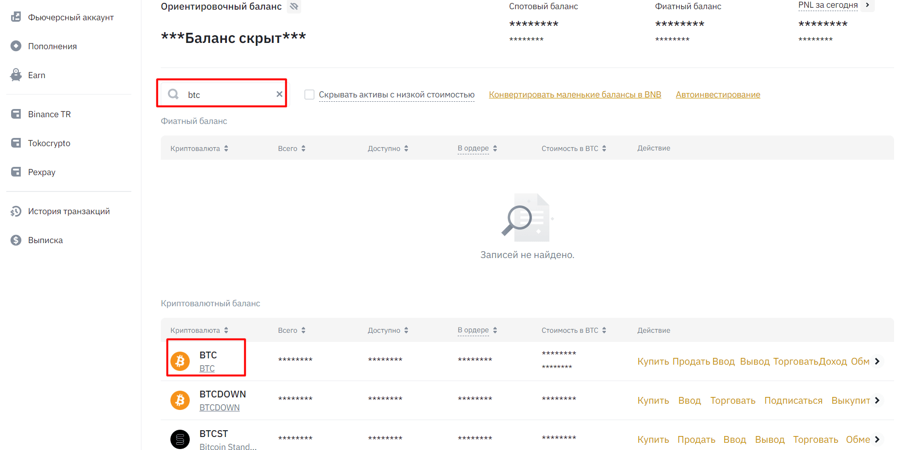Image resolution: width=910 pixels, height=450 pixels.
Task: Click the BTCDOWN coin logo
Action: 180,400
